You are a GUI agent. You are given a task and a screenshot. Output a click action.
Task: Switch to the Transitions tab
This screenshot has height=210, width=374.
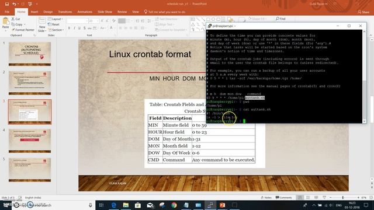pyautogui.click(x=65, y=12)
